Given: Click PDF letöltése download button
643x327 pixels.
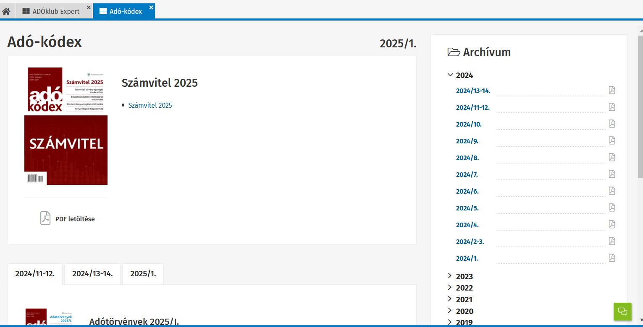Looking at the screenshot, I should point(67,219).
